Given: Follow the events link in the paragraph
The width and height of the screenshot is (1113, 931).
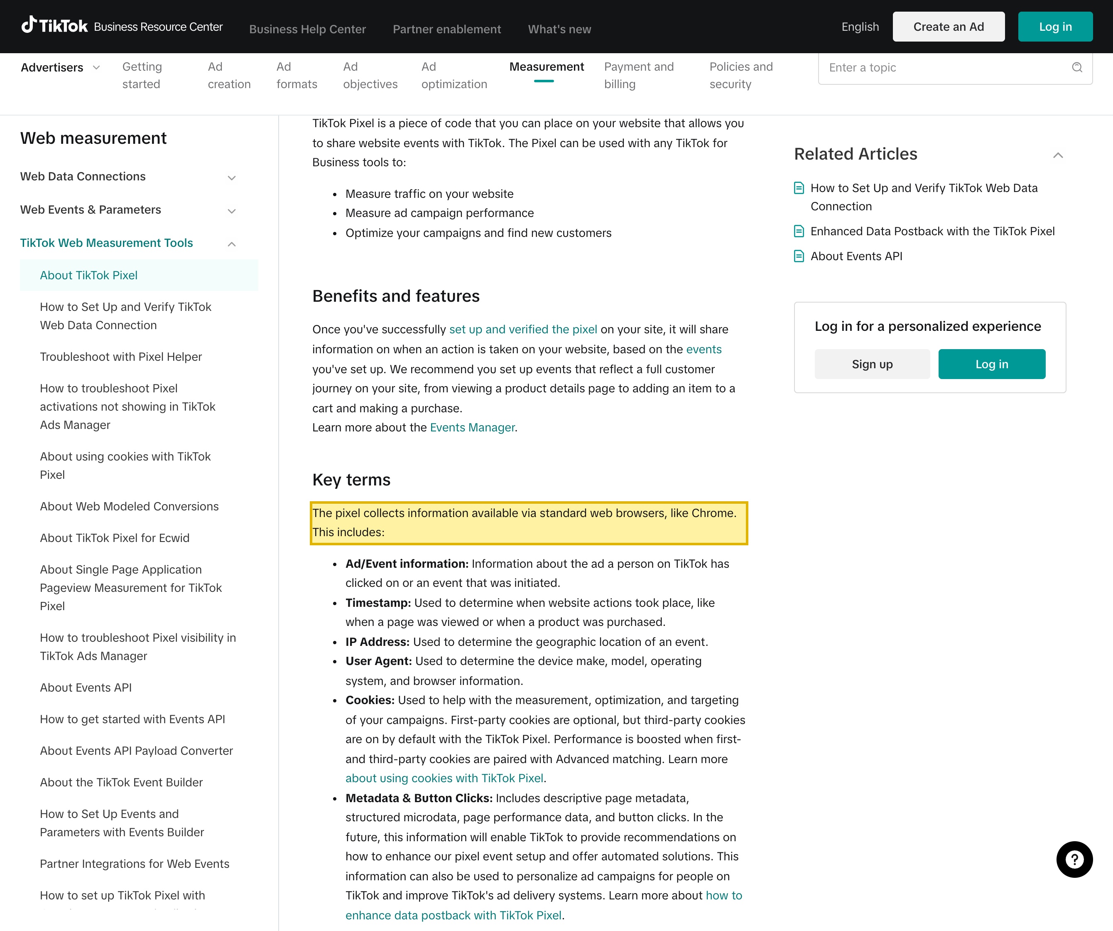Looking at the screenshot, I should point(704,349).
